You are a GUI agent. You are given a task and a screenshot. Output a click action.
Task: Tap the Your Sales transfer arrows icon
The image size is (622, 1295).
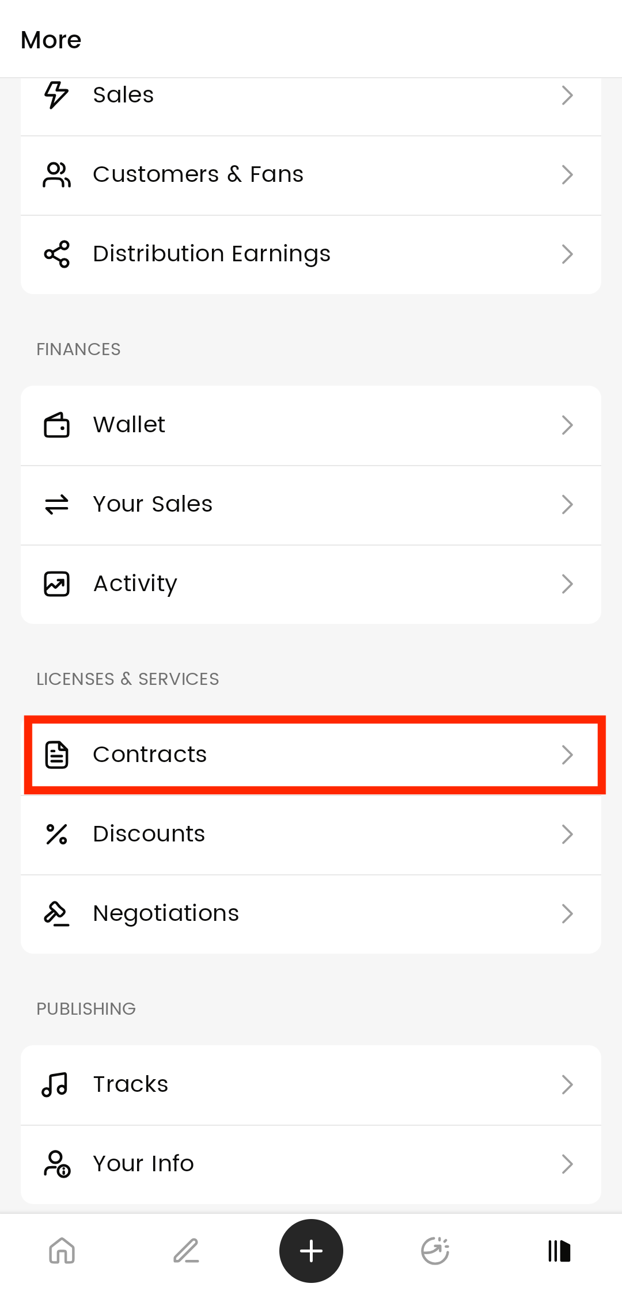click(56, 505)
